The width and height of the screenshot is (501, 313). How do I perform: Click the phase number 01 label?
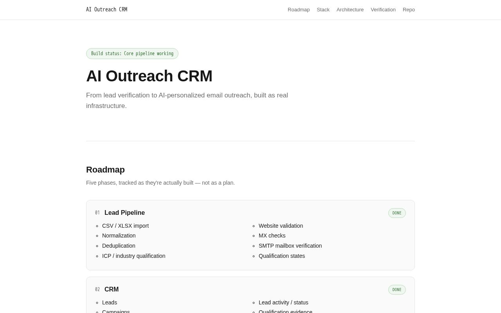pyautogui.click(x=97, y=213)
